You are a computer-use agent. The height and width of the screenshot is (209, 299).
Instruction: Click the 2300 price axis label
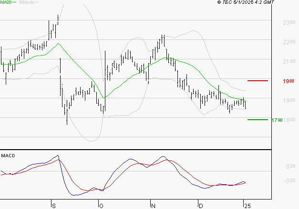pyautogui.click(x=289, y=23)
